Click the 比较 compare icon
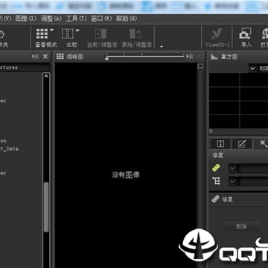Viewport: 268px width, 268px height. point(68,33)
